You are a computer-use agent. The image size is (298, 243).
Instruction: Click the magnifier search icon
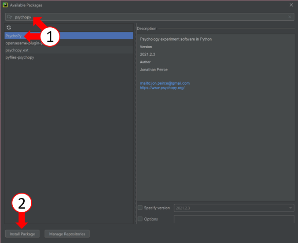point(9,17)
